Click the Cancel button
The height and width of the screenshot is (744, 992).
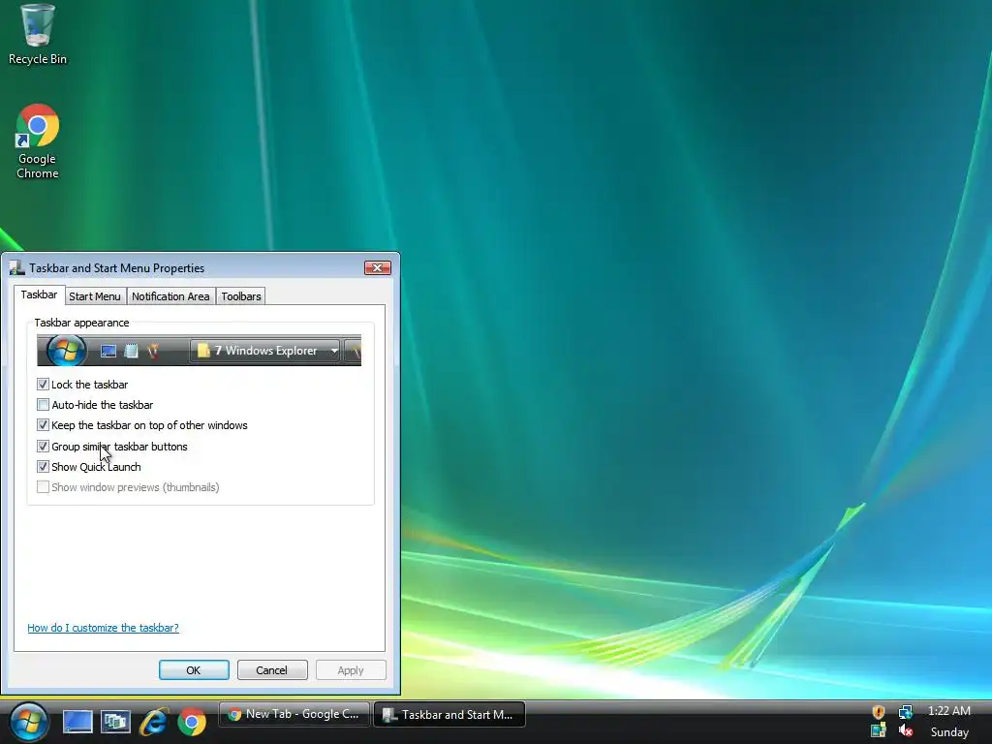(x=272, y=670)
